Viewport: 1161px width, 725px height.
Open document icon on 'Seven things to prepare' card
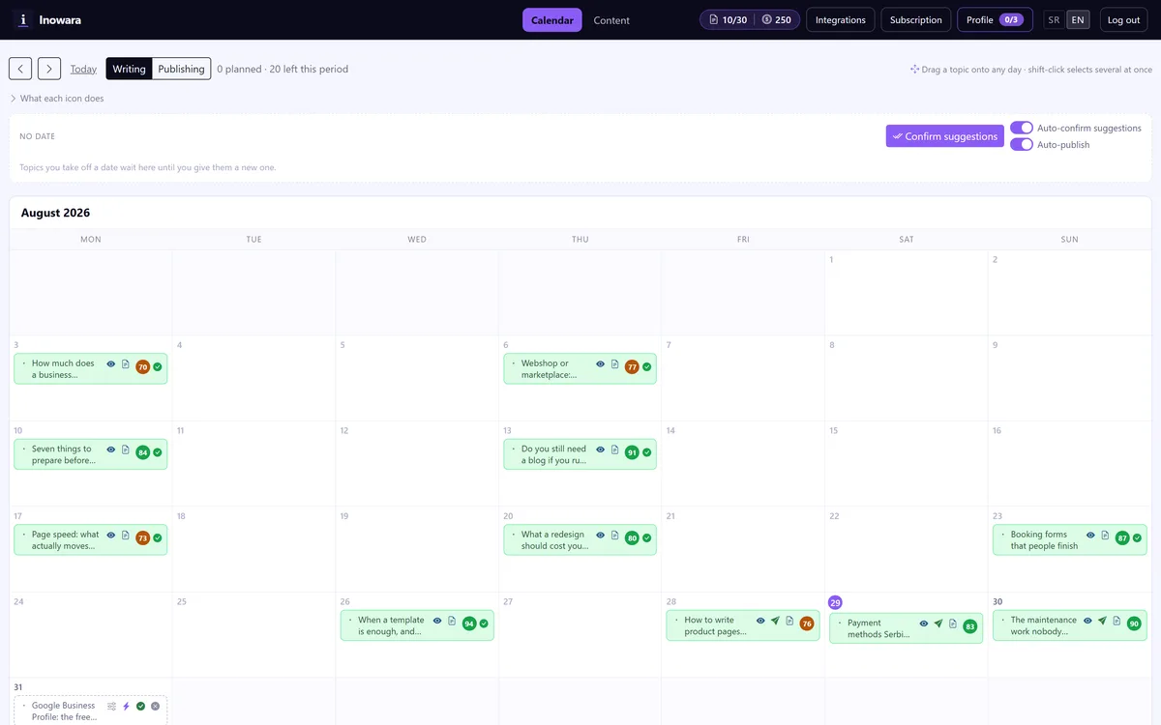pyautogui.click(x=125, y=449)
